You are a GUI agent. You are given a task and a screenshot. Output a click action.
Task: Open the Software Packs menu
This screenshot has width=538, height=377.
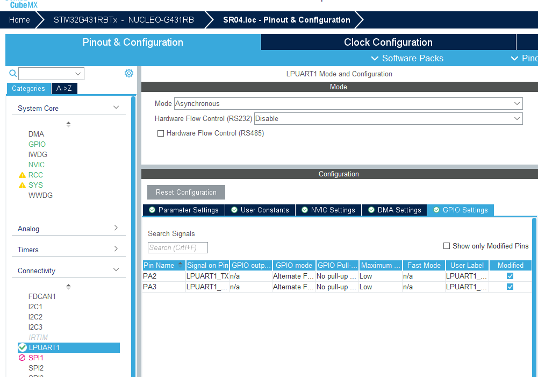pyautogui.click(x=407, y=59)
